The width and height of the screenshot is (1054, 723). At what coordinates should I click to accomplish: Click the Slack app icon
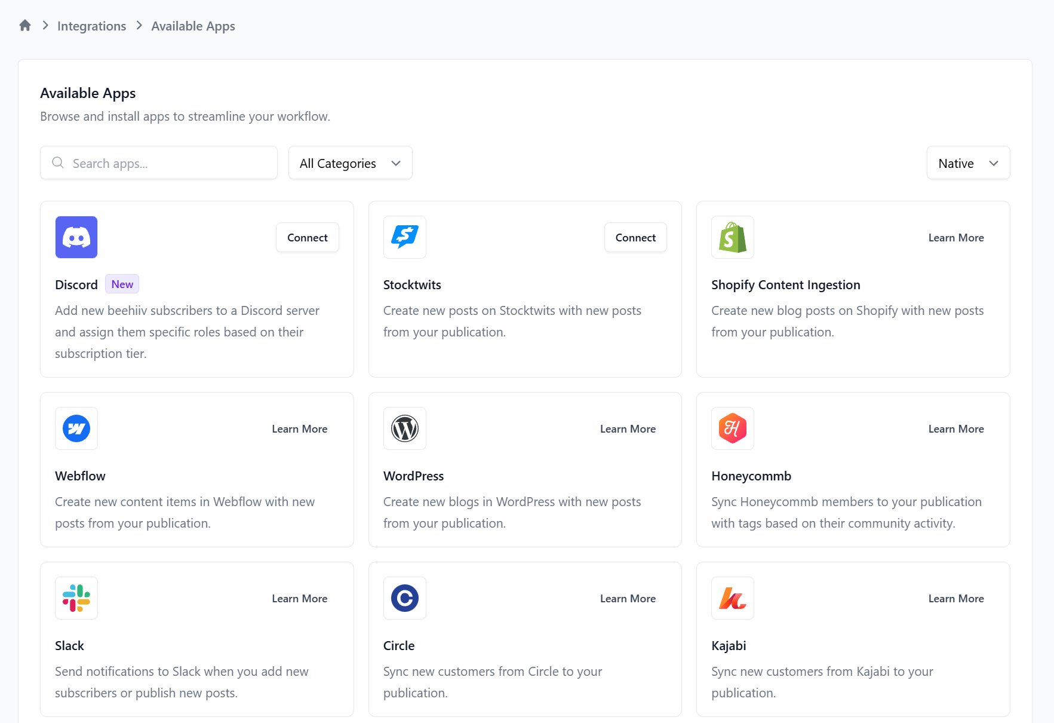(76, 598)
